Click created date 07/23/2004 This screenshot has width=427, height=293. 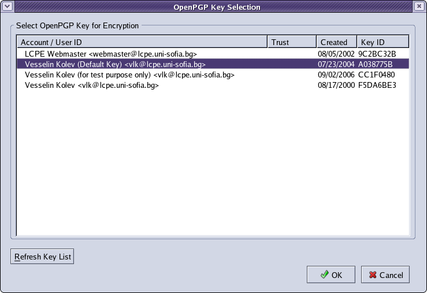coord(336,64)
